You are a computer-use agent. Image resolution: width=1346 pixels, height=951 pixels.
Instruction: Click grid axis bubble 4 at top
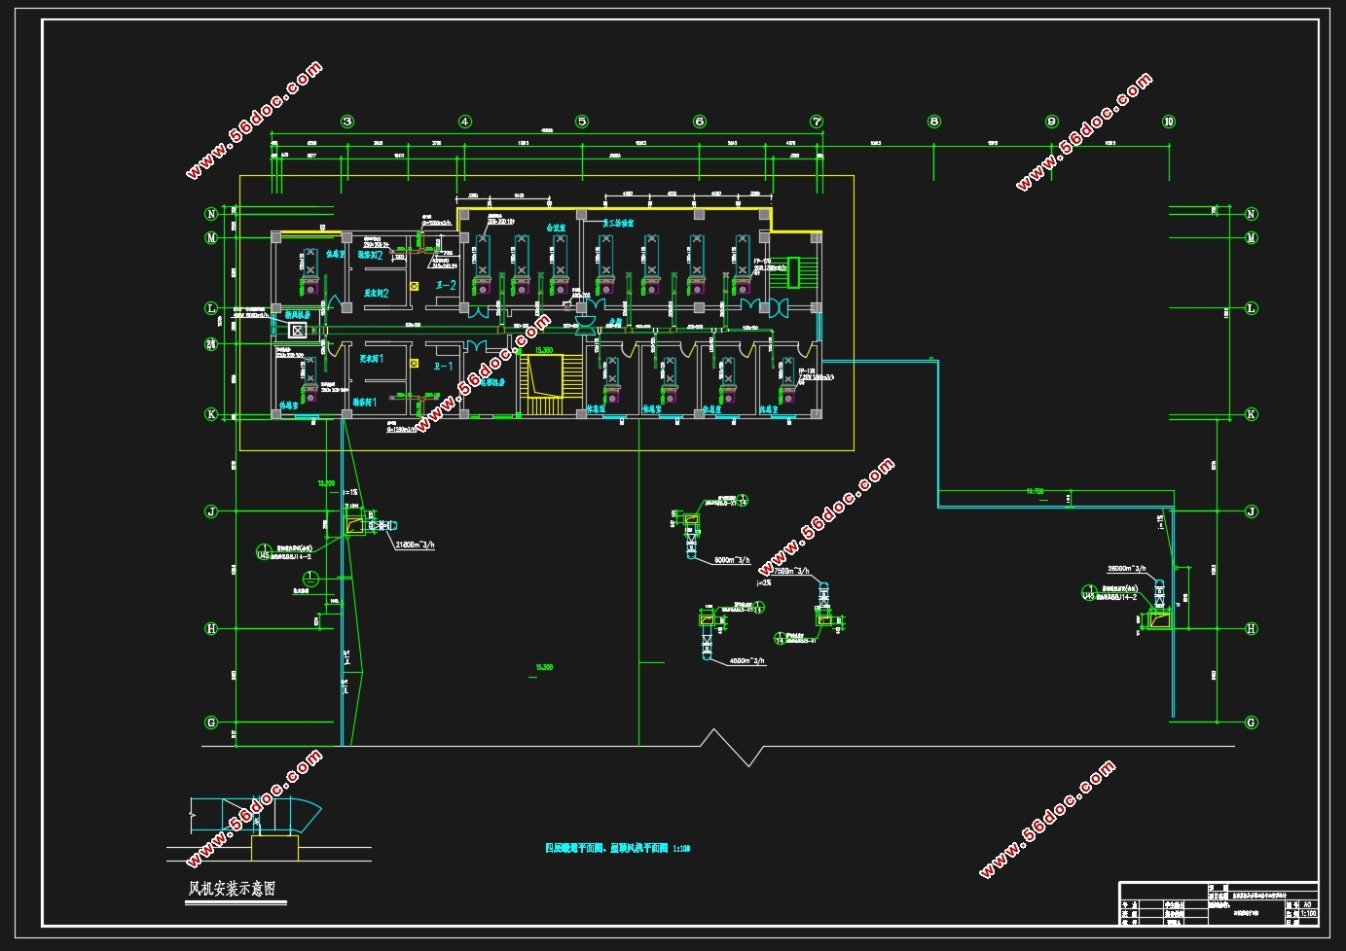465,122
